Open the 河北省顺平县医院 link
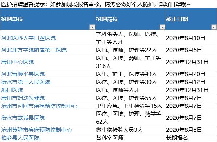 pyautogui.click(x=23, y=74)
